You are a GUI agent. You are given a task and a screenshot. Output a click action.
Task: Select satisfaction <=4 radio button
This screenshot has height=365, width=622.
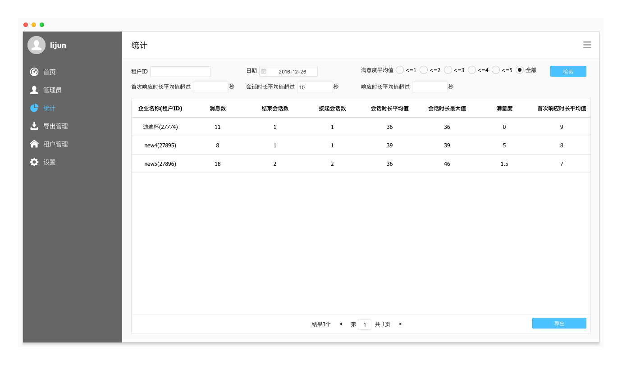(472, 70)
